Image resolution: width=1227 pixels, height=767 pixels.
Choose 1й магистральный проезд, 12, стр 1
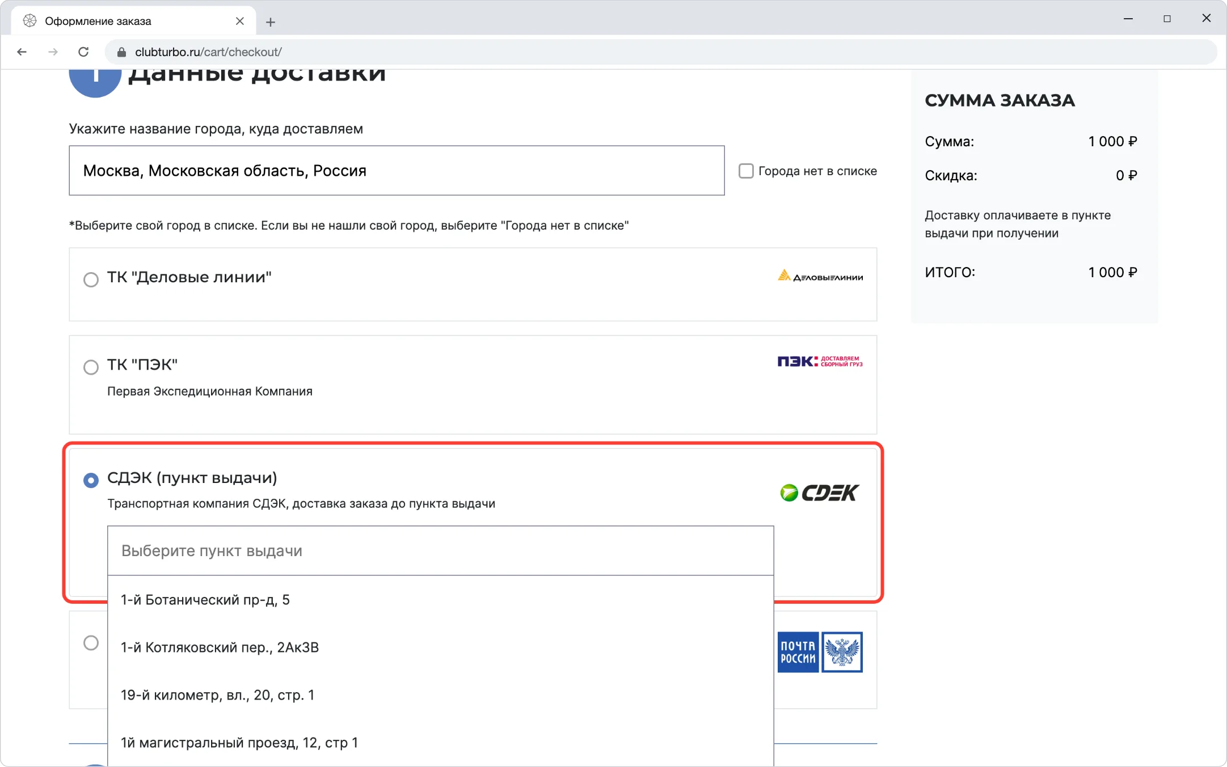(441, 743)
